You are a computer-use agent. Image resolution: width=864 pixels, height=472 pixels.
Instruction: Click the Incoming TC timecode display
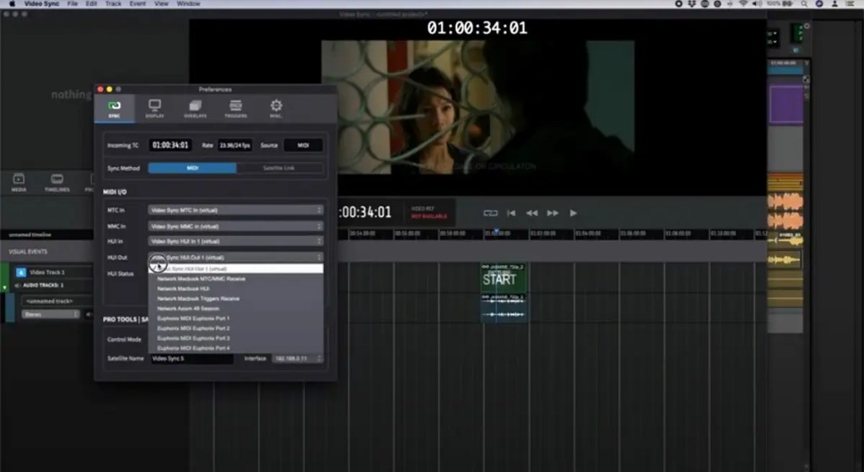(170, 145)
